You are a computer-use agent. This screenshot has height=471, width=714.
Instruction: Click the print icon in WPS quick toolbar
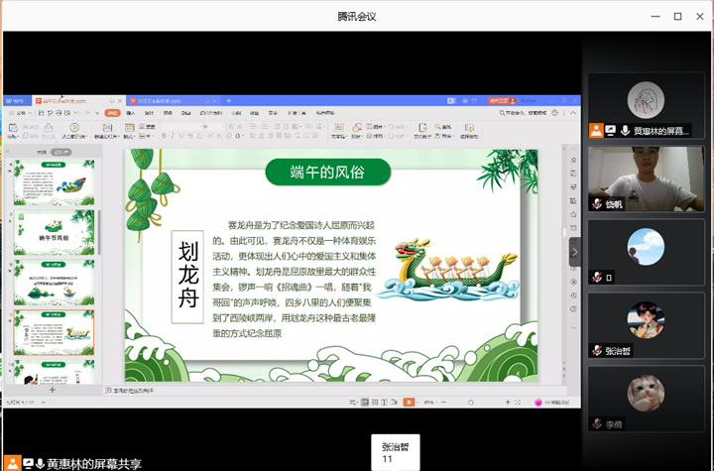point(59,112)
